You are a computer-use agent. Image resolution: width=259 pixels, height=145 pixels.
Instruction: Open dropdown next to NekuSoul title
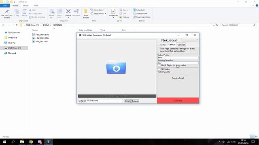point(190,39)
